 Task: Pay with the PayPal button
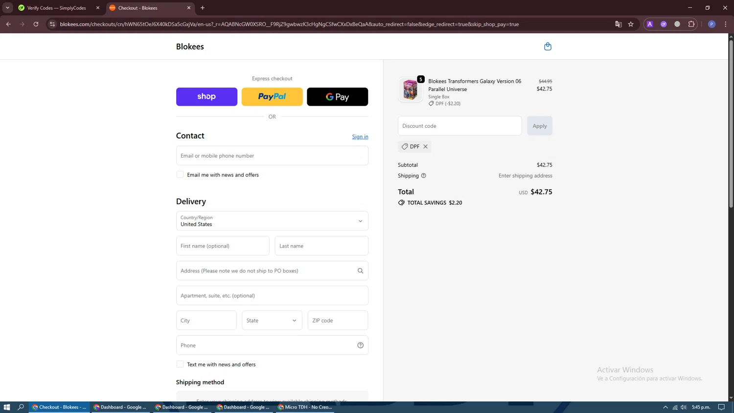[272, 97]
